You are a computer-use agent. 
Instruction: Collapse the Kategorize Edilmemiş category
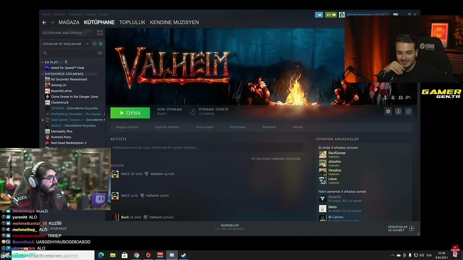click(x=43, y=74)
